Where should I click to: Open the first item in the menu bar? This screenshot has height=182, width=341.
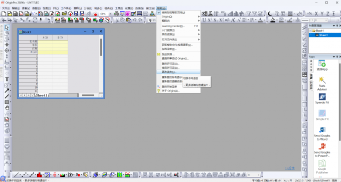click(6, 8)
